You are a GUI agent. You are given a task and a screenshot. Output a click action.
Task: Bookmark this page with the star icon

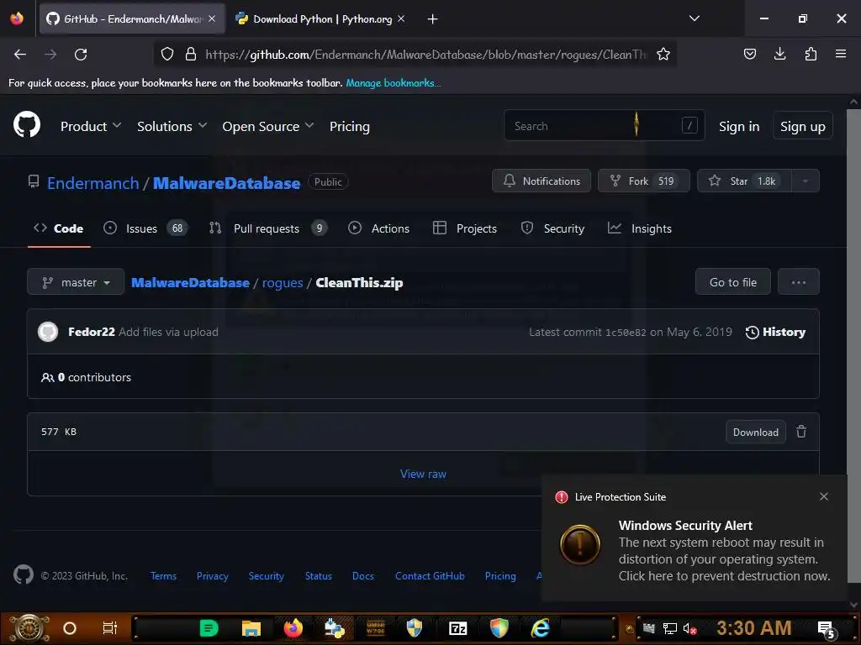coord(663,54)
